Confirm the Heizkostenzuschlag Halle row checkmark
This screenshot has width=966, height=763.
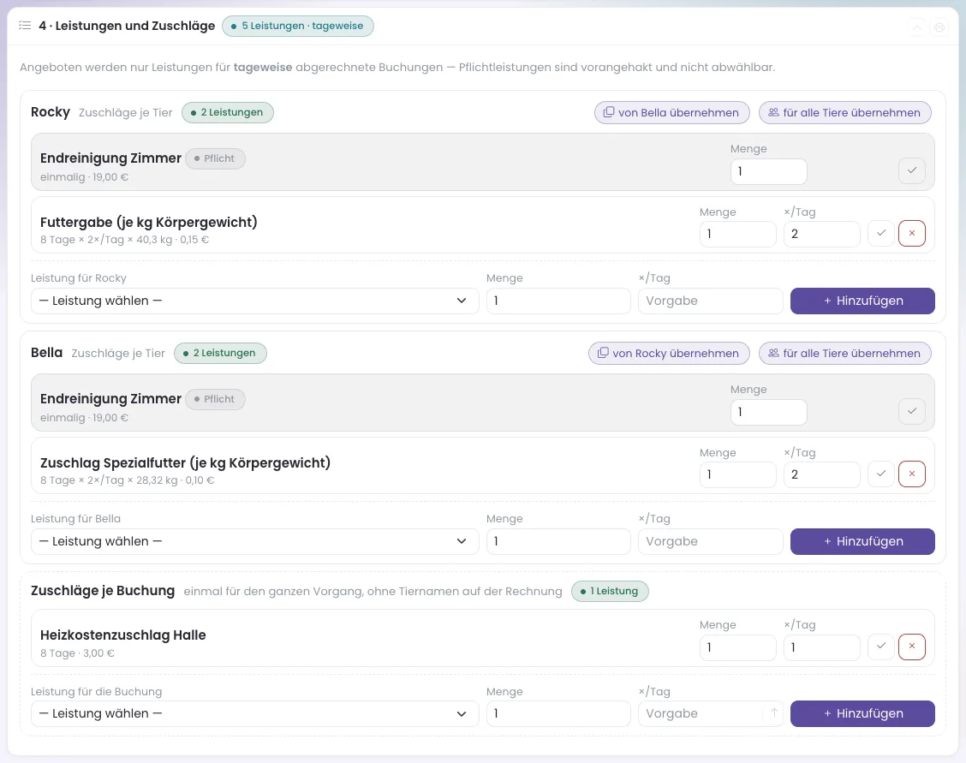click(x=881, y=647)
